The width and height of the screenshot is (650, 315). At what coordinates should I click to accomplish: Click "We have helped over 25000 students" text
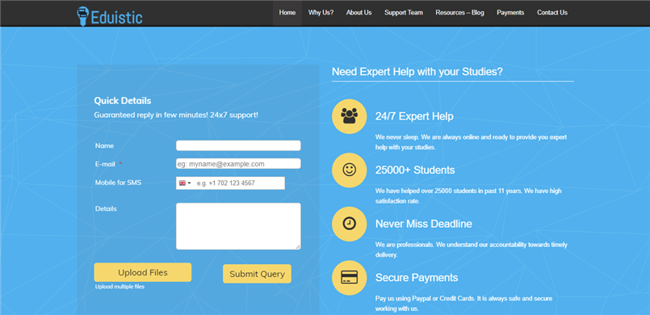tap(468, 196)
